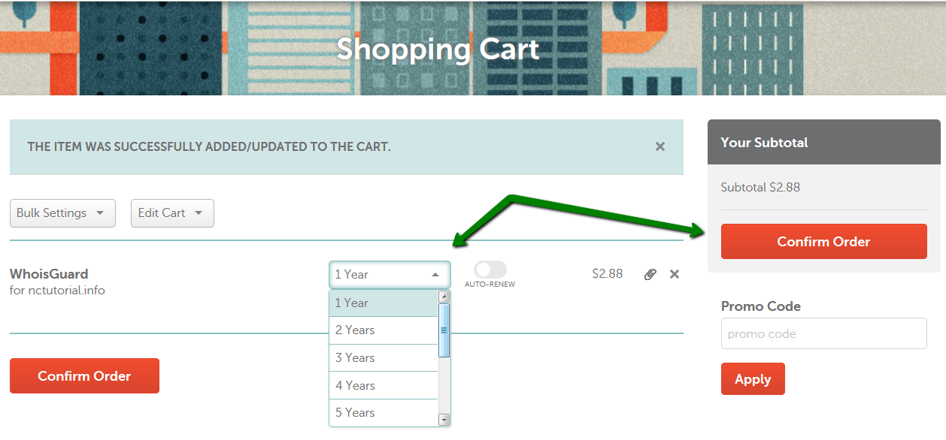Click the caret arrow on Edit Cart
The width and height of the screenshot is (946, 440).
(199, 213)
